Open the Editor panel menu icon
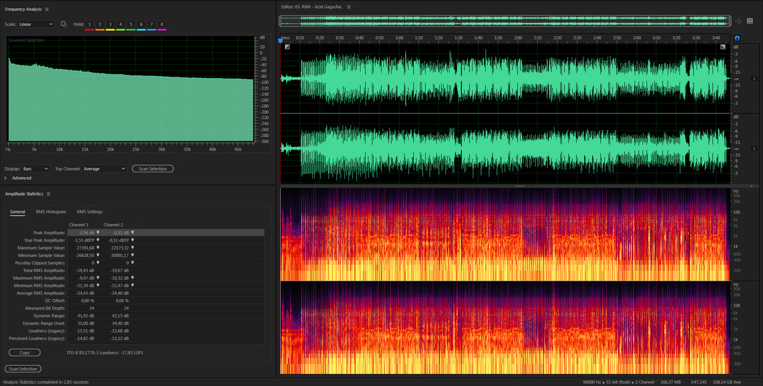The height and width of the screenshot is (386, 763). [x=349, y=7]
